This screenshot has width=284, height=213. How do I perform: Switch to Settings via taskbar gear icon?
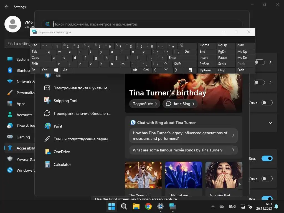tap(161, 206)
